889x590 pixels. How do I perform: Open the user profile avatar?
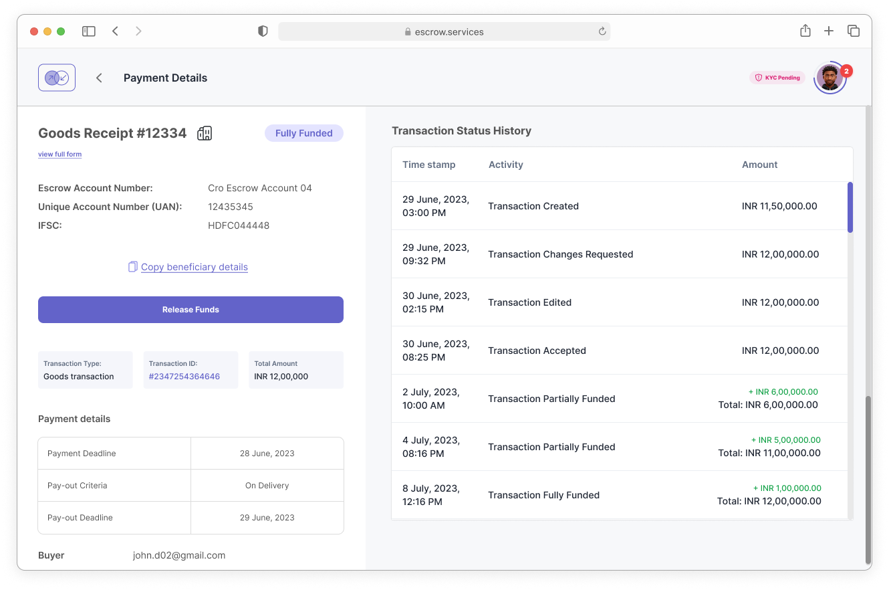point(830,78)
